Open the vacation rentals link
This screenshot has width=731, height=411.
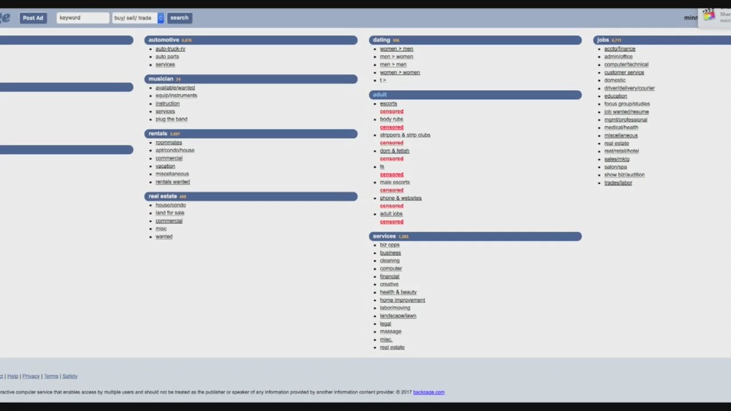165,166
